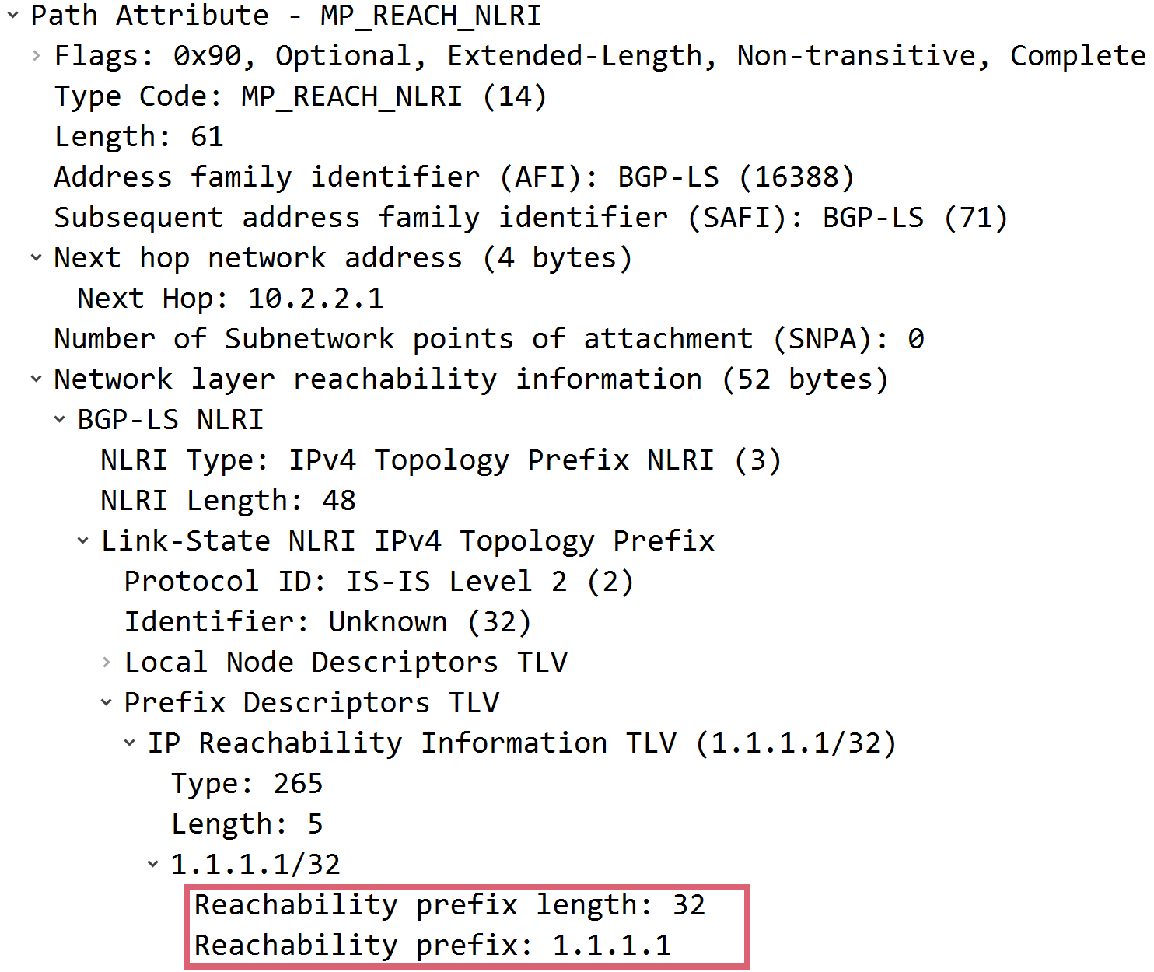Viewport: 1154px width, 972px height.
Task: Collapse the 1.1.1.1/32 entry
Action: point(152,864)
